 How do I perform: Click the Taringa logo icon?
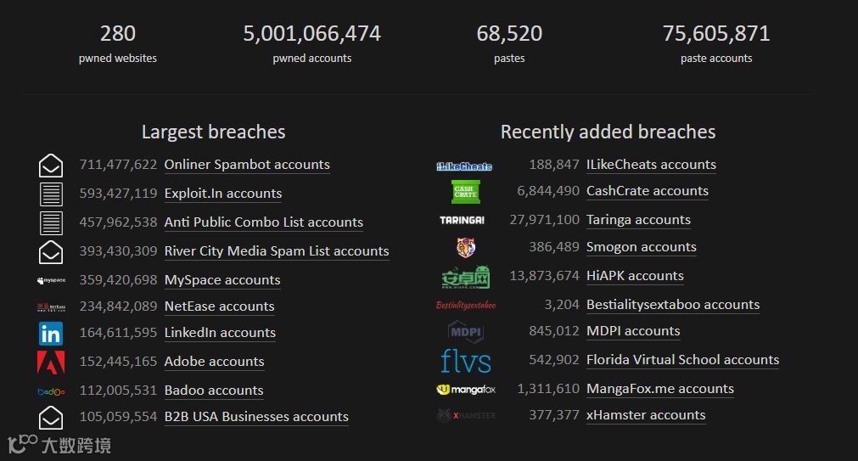(463, 220)
